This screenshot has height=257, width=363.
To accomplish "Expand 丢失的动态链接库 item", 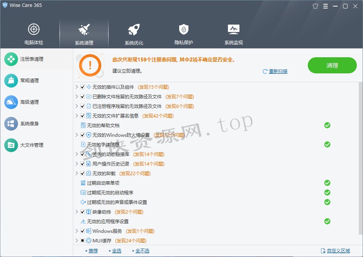I will pyautogui.click(x=77, y=154).
